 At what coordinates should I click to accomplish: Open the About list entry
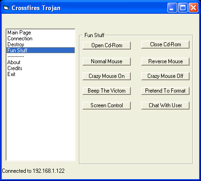coord(40,62)
